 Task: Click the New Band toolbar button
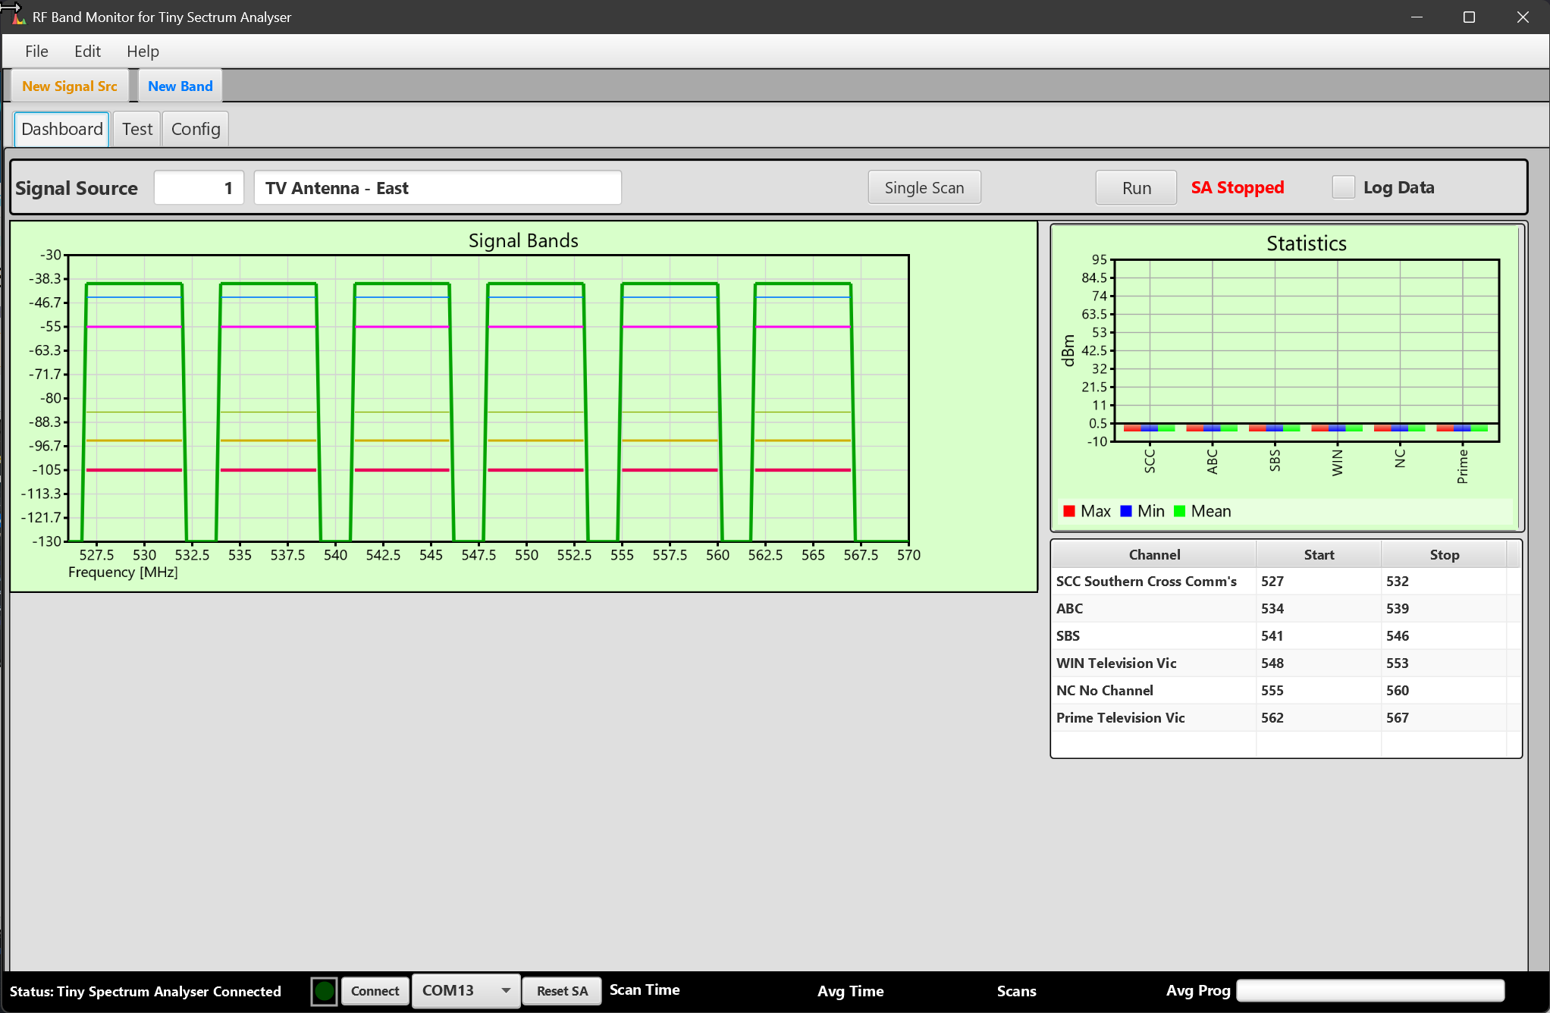point(180,86)
